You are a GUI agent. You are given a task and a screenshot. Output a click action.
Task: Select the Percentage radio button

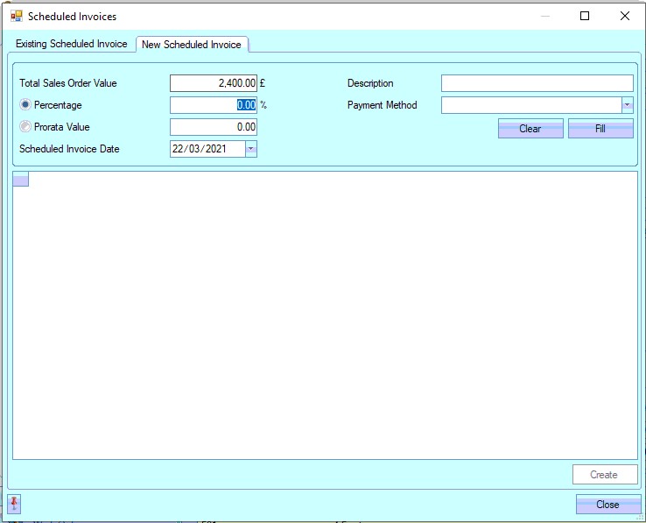pos(25,105)
